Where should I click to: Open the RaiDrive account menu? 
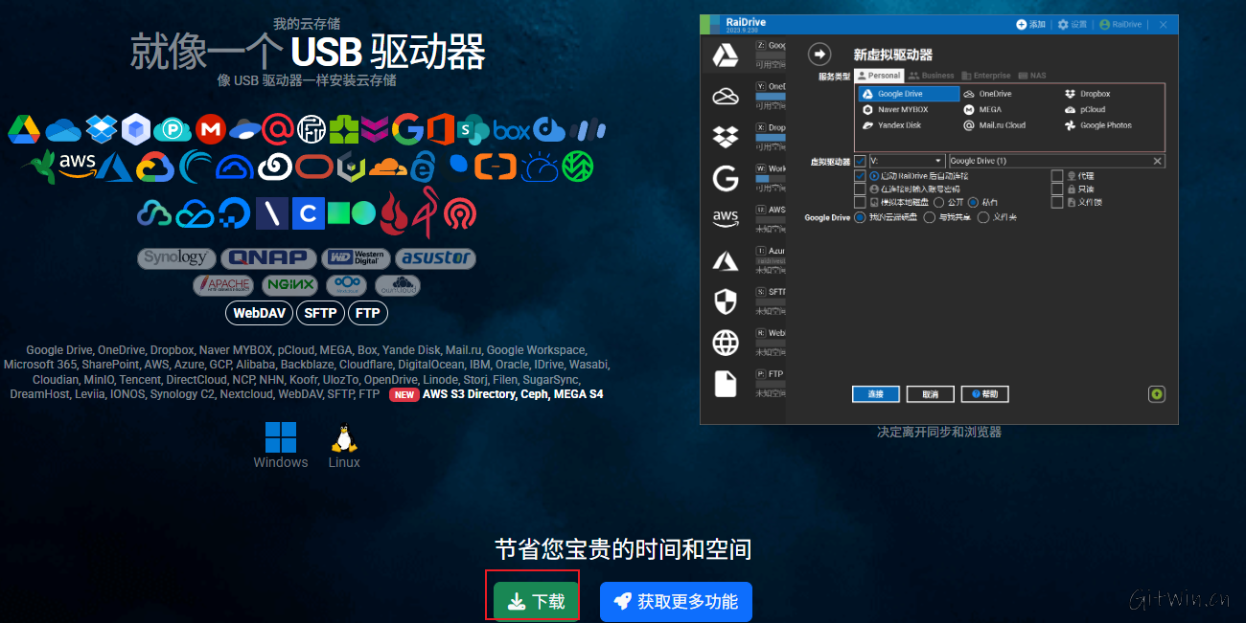(1120, 24)
